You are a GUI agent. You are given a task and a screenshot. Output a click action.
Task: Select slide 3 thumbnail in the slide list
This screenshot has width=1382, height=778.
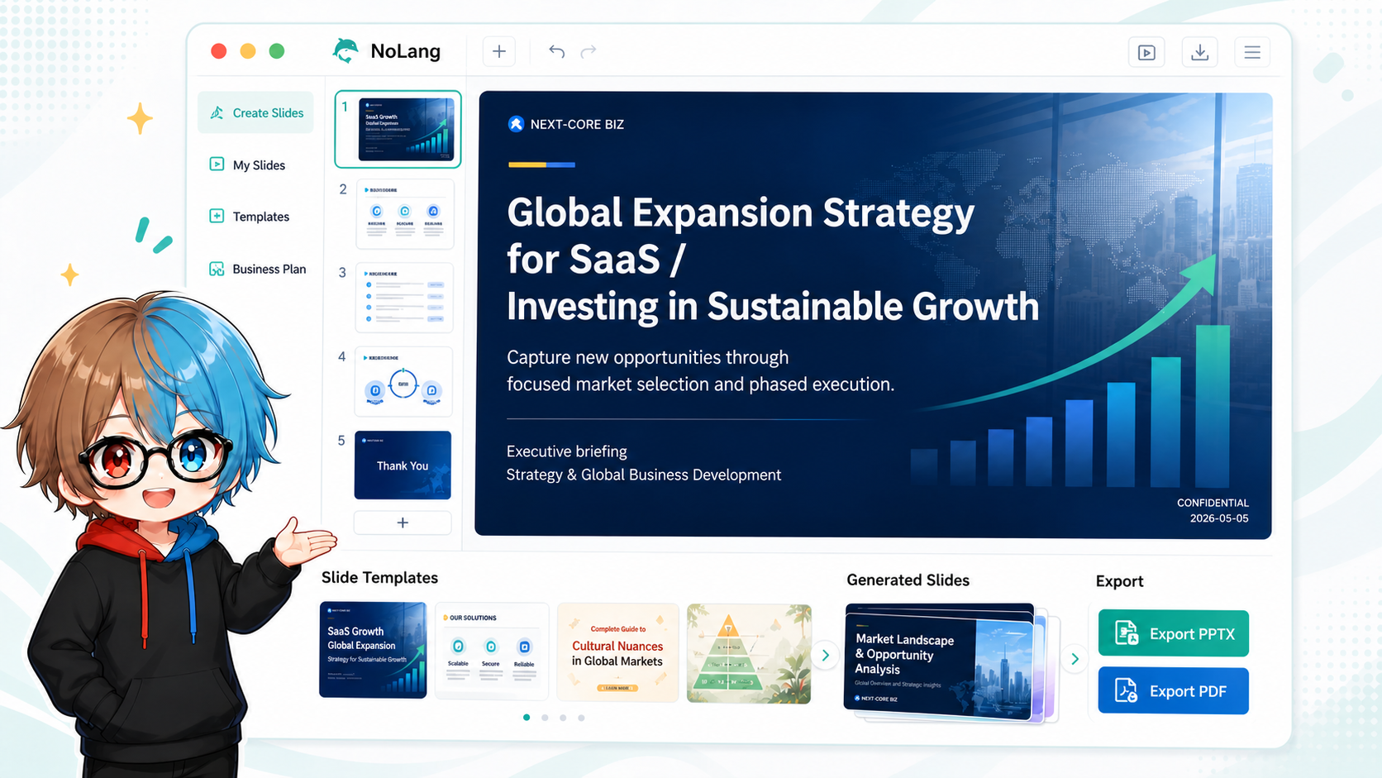(x=404, y=298)
